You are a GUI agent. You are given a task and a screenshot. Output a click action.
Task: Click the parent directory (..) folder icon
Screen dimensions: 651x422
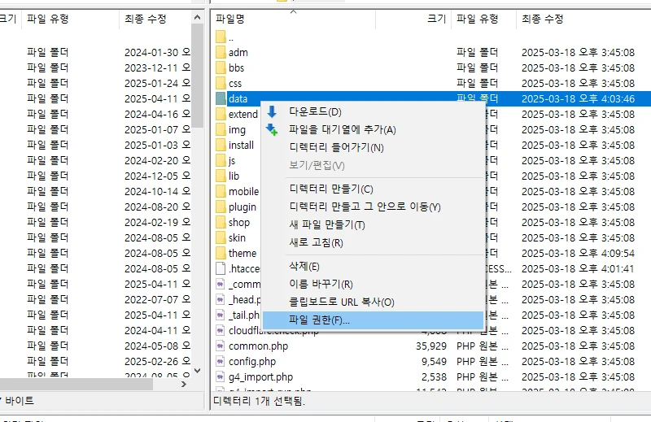tap(221, 37)
